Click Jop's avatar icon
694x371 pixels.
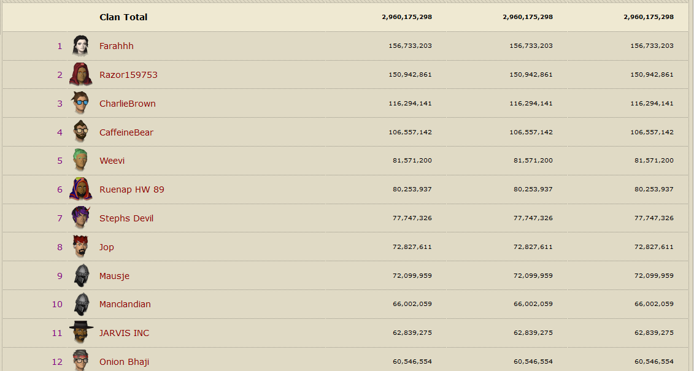coord(80,247)
